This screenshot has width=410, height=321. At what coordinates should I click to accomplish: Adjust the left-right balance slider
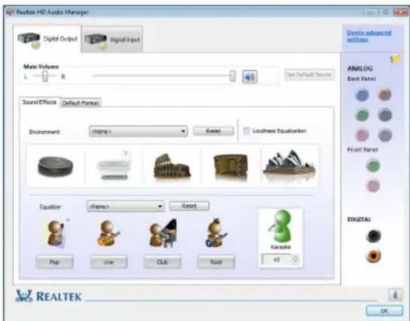[x=45, y=76]
